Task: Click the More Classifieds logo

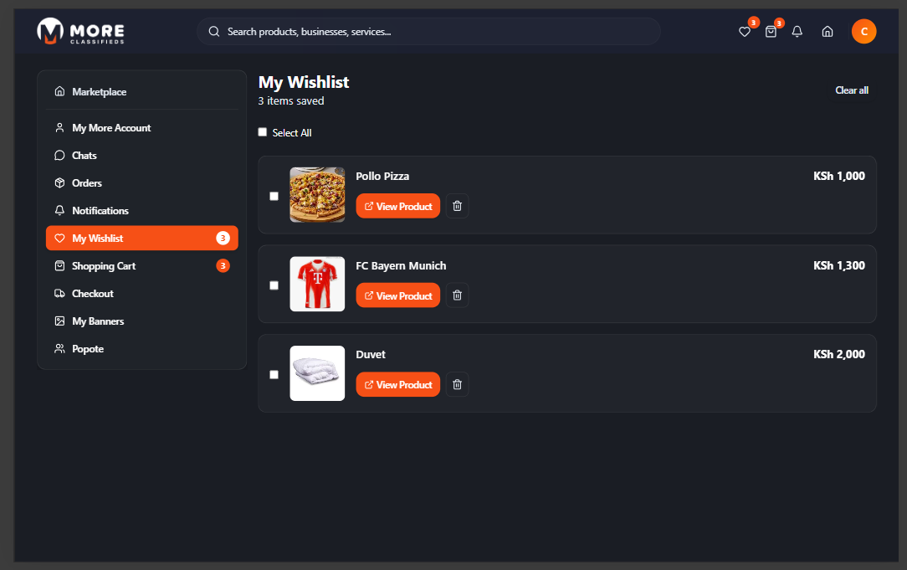Action: (x=81, y=32)
